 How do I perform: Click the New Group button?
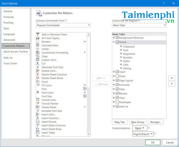138,122
